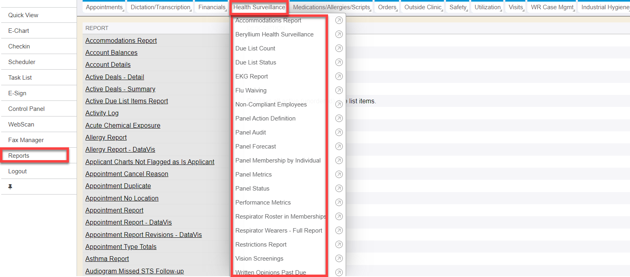Expand the Safety menu tab
630x277 pixels.
click(458, 7)
